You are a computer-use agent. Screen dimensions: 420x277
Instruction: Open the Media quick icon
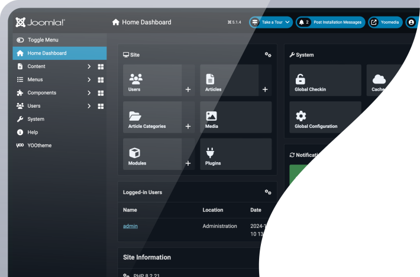pos(235,117)
